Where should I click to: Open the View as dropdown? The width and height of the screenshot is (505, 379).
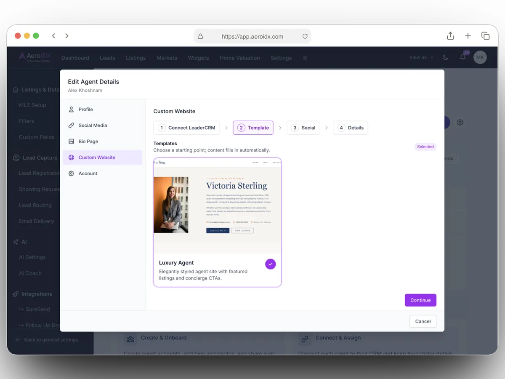[421, 58]
